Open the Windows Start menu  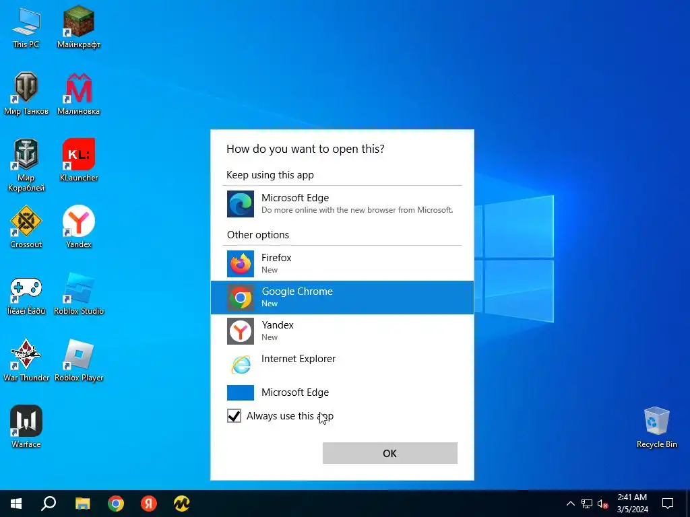(16, 504)
